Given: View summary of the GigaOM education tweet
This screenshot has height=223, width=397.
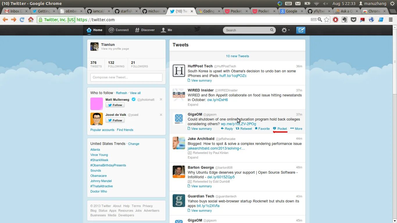Looking at the screenshot, I should (x=200, y=129).
